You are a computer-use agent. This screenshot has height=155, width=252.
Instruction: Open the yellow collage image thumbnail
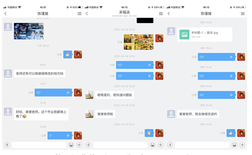coord(139,42)
